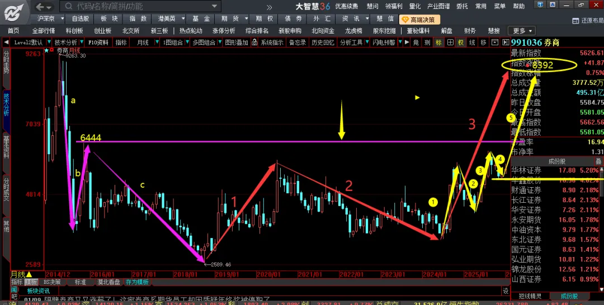Click the BS决策 template button
Screen dimensions: 604x305
[52, 282]
